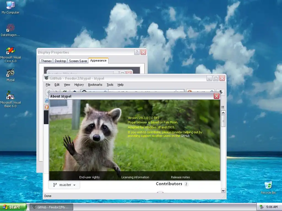Open Licensing information link

click(x=135, y=177)
